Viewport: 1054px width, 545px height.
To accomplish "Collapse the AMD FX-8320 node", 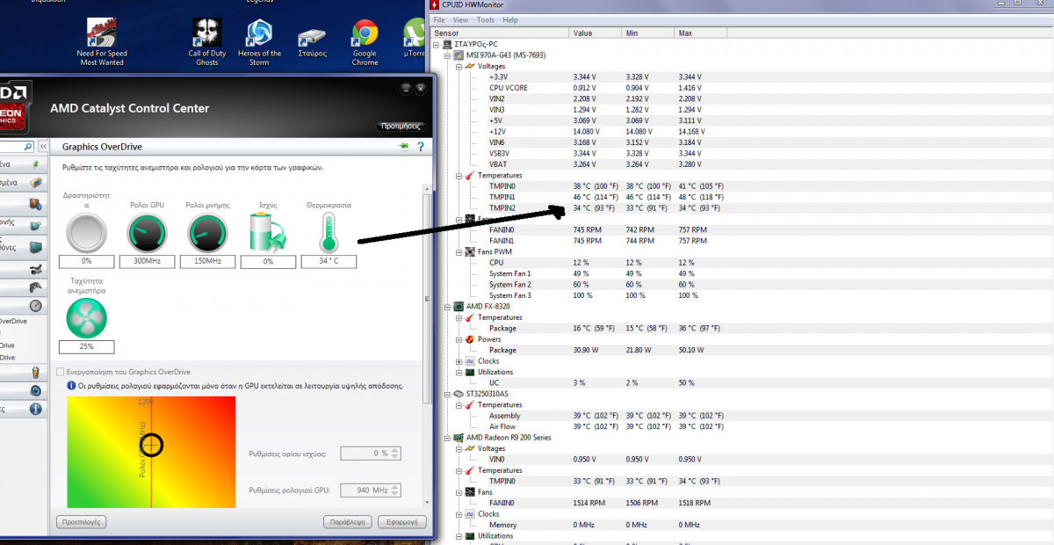I will (448, 307).
